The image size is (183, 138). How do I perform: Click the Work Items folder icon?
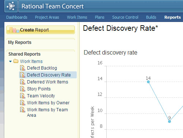coord(16,61)
